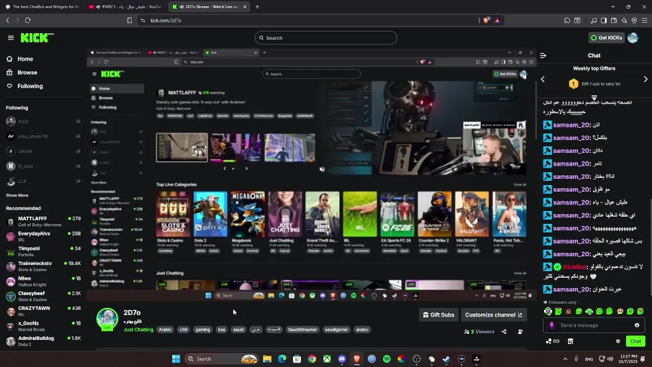Switch to the YouTube MBC1 tab
This screenshot has height=367, width=652.
point(125,7)
